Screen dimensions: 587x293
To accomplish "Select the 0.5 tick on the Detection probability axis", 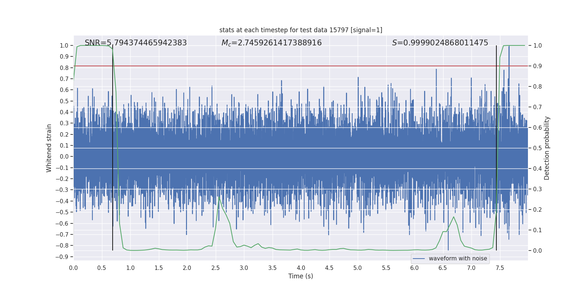I will [537, 148].
